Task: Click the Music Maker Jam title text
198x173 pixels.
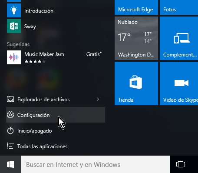Action: tap(44, 54)
